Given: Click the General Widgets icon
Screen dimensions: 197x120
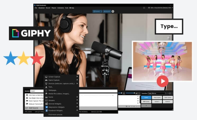Looking at the screenshot, I should [x=47, y=104].
